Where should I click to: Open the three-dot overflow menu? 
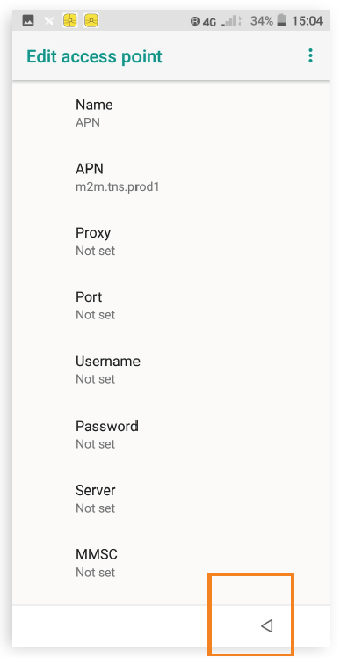(x=310, y=55)
